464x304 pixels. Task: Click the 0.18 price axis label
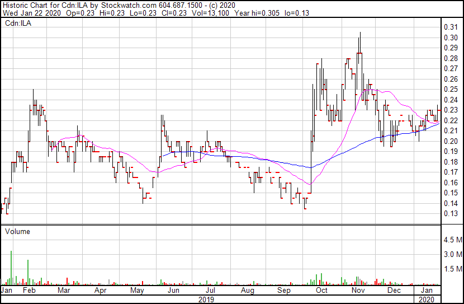(x=451, y=162)
